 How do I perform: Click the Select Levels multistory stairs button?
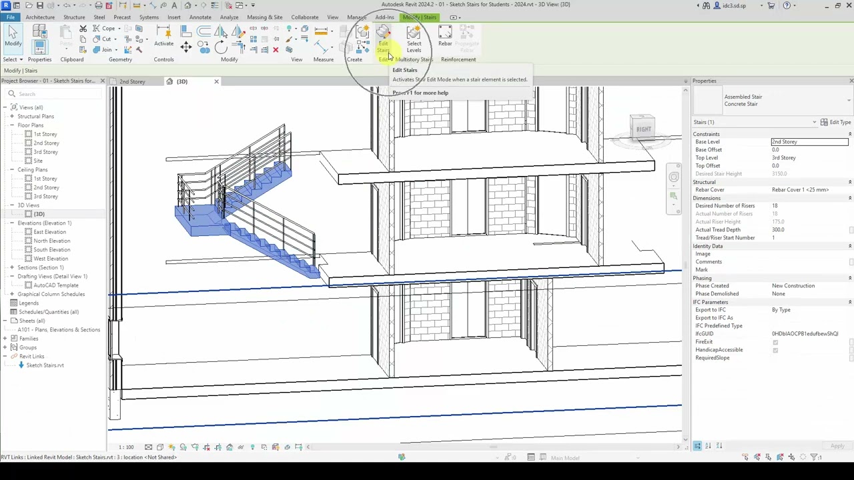click(414, 39)
